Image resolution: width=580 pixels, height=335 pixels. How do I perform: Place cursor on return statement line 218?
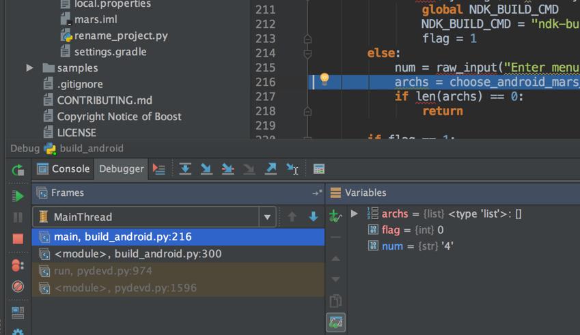(443, 111)
